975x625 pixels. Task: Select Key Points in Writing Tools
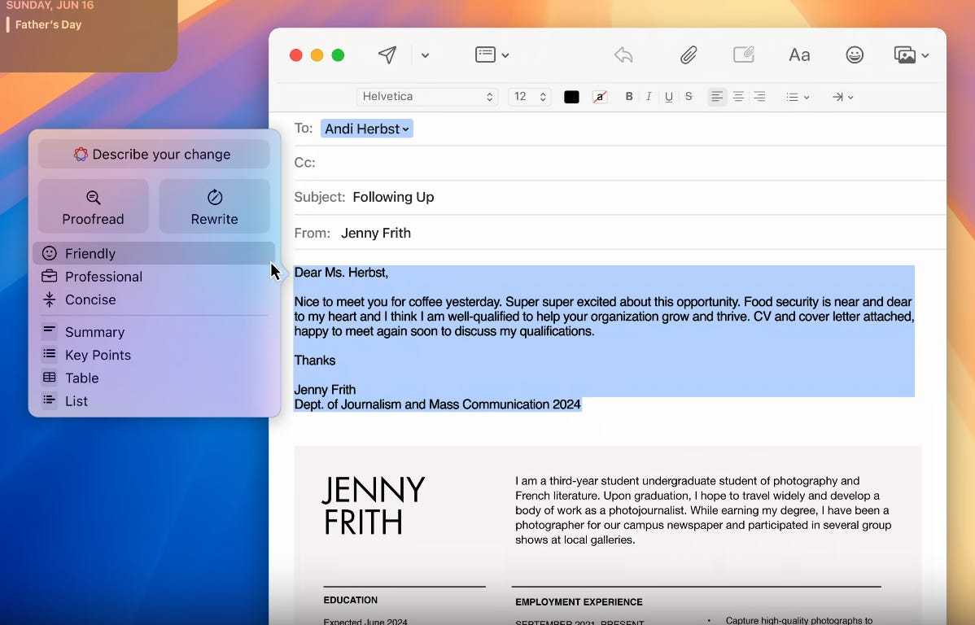(x=154, y=355)
